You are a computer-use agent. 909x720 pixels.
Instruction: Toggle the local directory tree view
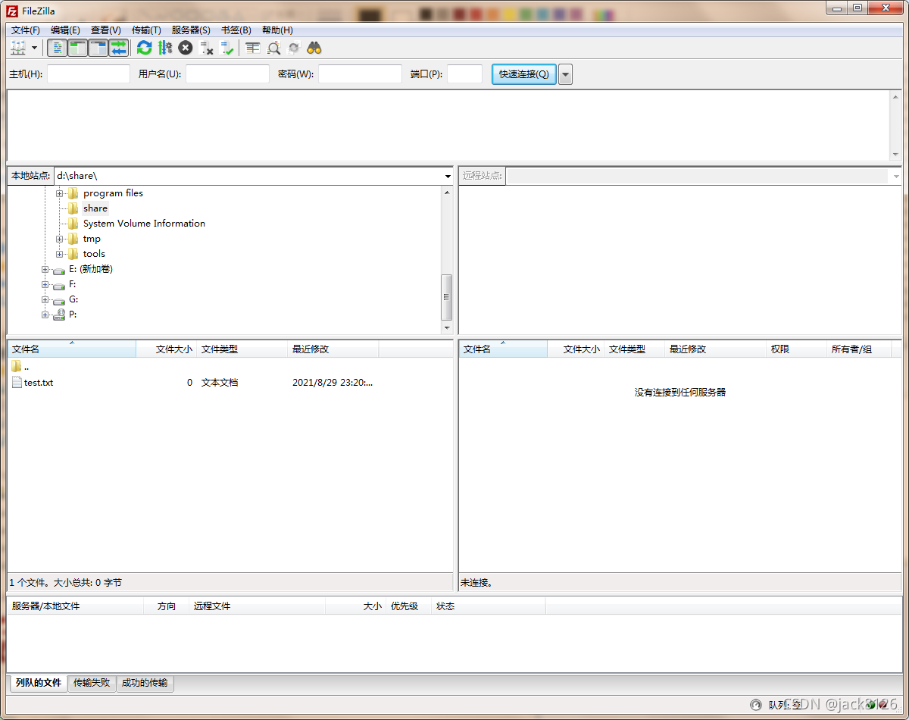click(77, 48)
